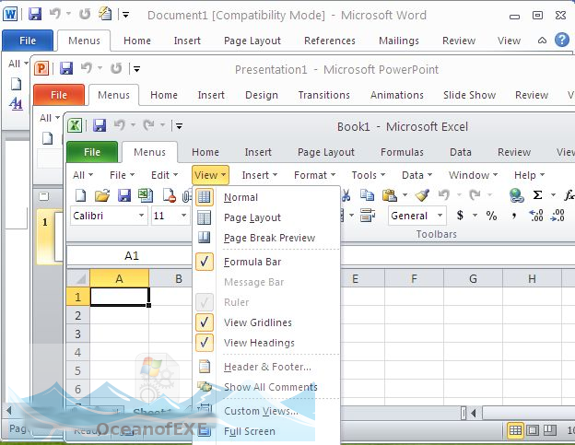Screen dimensions: 575x445
Task: Click the Percent style icon
Action: point(491,216)
